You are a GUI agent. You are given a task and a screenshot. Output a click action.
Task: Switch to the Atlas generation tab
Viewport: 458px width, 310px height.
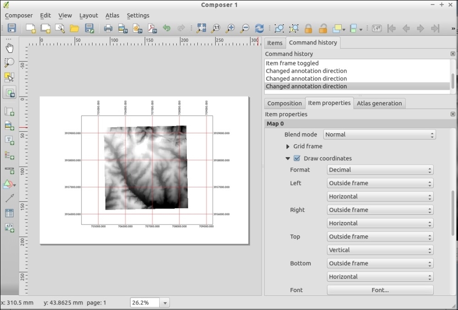(x=379, y=103)
